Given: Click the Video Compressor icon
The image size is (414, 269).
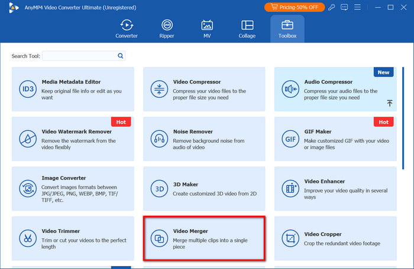Looking at the screenshot, I should 159,89.
